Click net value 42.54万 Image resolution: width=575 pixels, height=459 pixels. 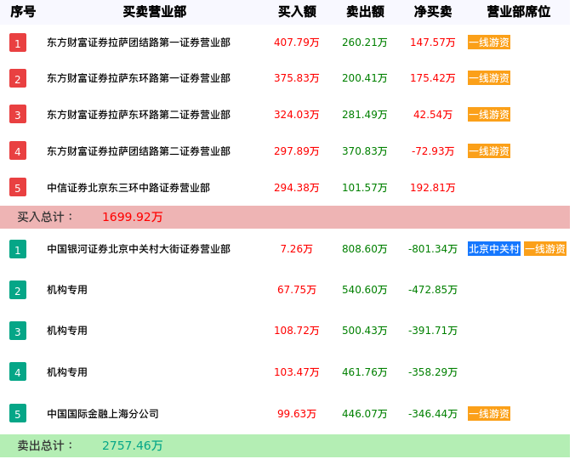pos(433,115)
